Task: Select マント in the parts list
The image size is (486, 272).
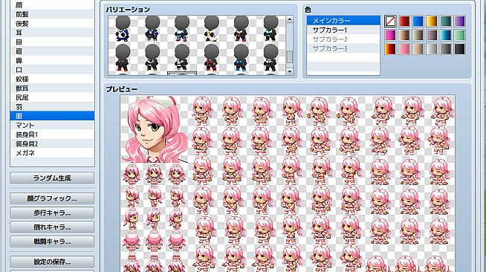Action: coord(52,125)
